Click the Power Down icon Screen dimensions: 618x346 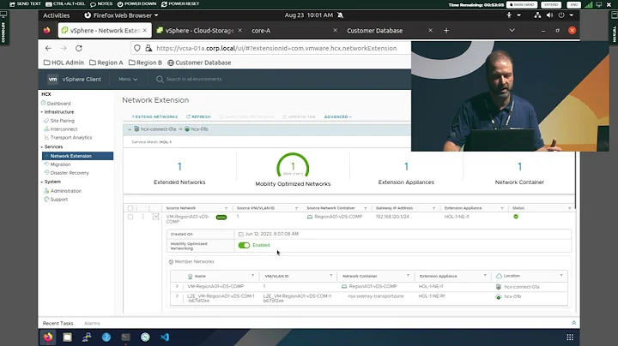pos(120,4)
